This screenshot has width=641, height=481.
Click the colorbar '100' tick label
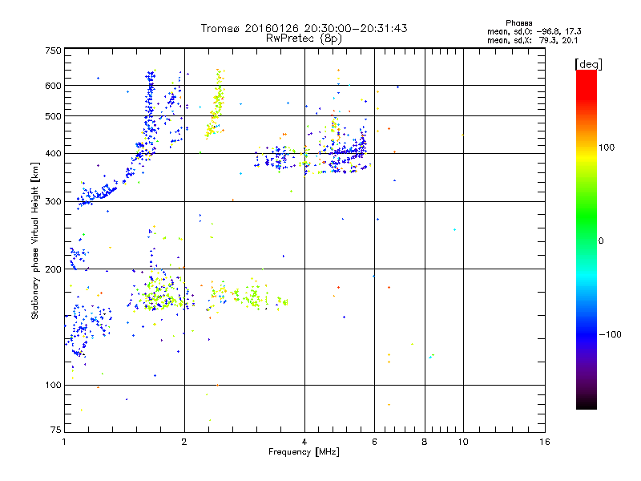[607, 148]
